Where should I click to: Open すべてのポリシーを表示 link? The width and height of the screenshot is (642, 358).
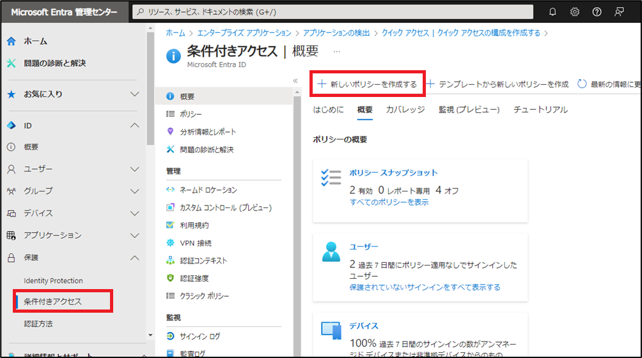click(x=389, y=202)
